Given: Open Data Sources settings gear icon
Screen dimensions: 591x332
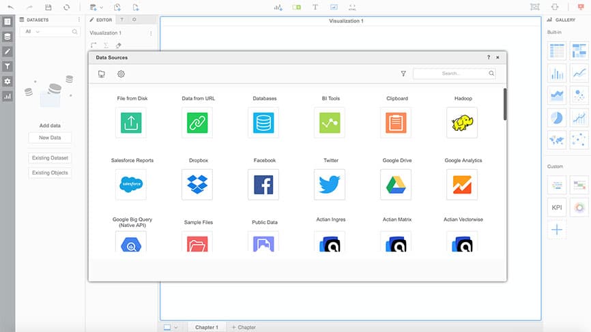Looking at the screenshot, I should click(x=121, y=74).
